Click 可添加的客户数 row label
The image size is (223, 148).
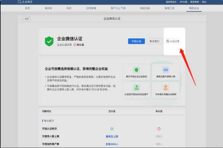(x=51, y=144)
